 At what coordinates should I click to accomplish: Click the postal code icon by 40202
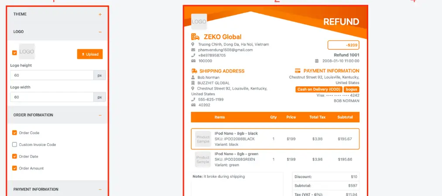point(193,105)
